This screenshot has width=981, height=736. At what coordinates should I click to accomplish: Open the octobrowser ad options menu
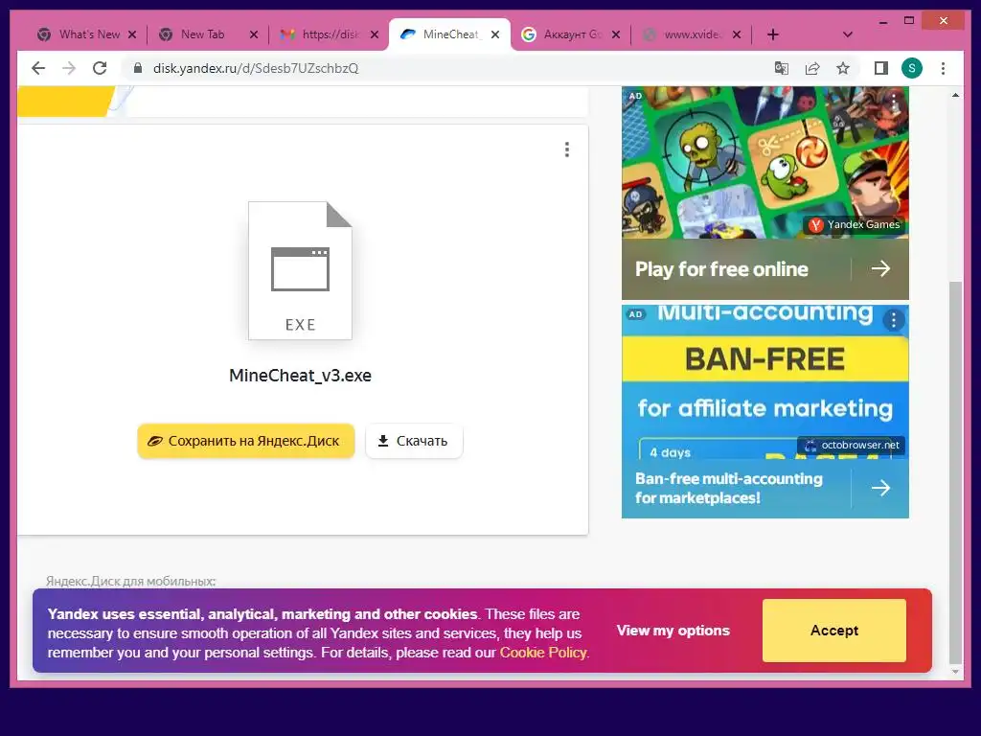[894, 320]
